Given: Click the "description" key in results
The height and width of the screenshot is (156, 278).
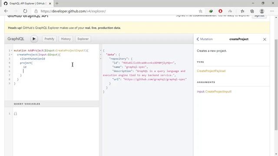Looking at the screenshot, I should coord(122,71).
